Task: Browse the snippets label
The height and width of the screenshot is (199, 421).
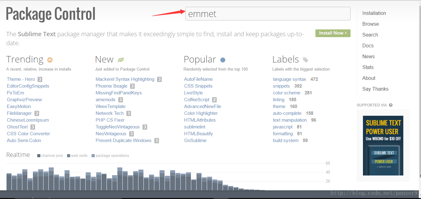Action: [281, 86]
